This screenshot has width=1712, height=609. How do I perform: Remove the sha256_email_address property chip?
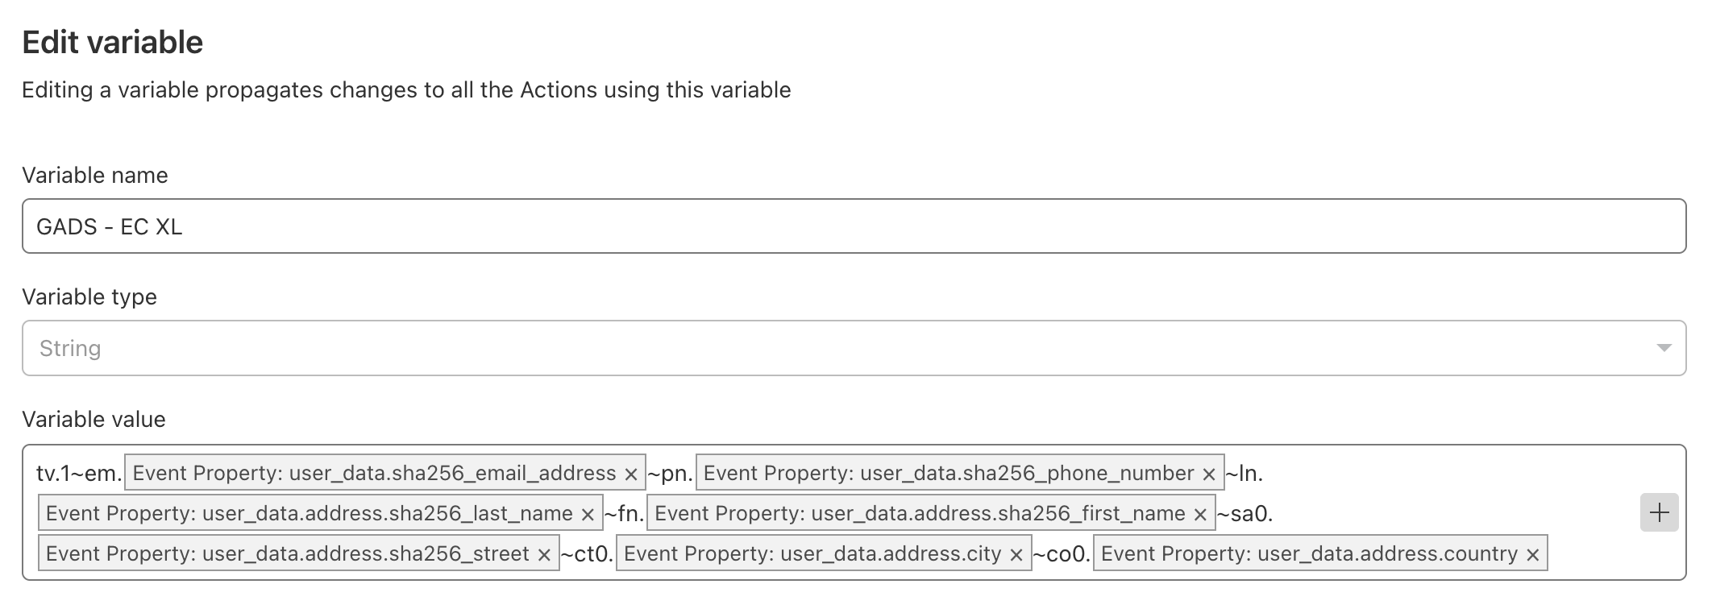click(631, 474)
